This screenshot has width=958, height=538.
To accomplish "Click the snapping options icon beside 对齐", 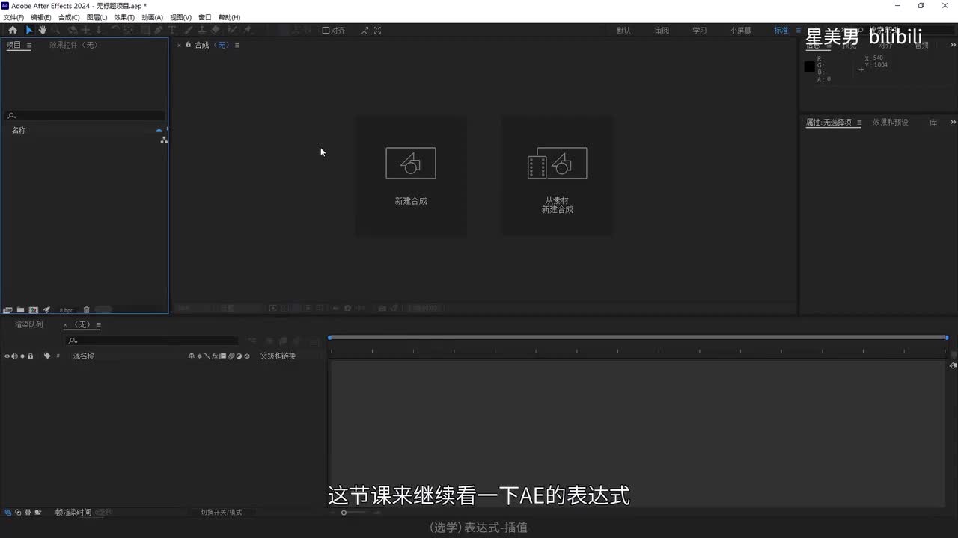I will pos(364,31).
